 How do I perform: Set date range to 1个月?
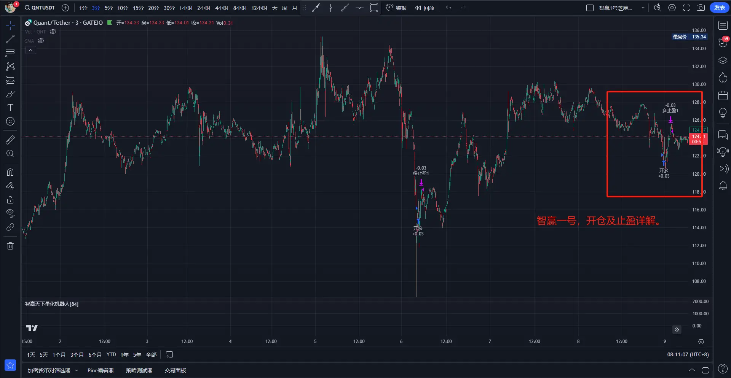tap(59, 354)
